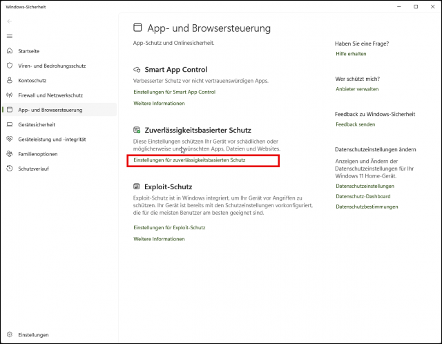Click Hilfe erhalten link

tap(351, 53)
